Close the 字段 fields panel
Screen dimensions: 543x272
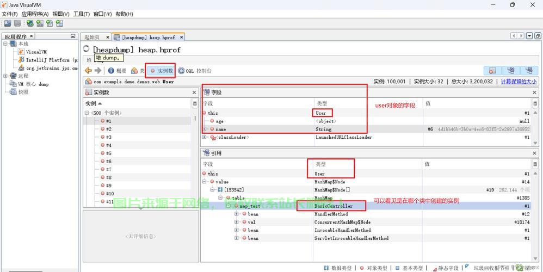(x=534, y=92)
